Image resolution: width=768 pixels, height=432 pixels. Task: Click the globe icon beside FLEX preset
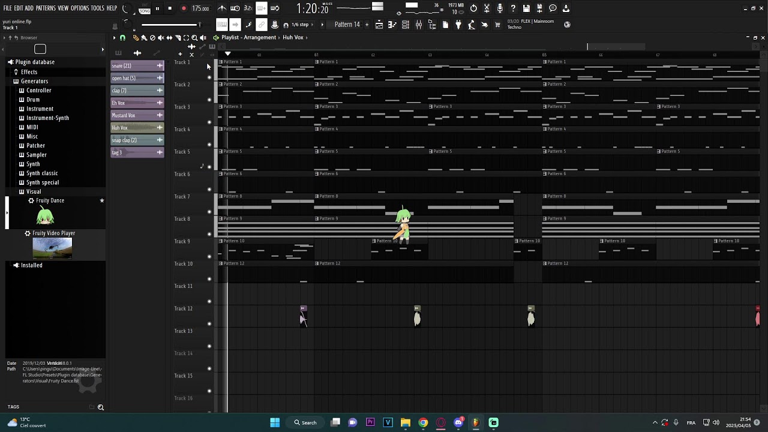[568, 25]
